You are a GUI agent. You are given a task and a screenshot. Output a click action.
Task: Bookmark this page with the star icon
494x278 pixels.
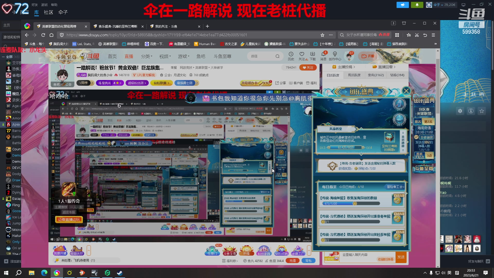click(x=322, y=35)
